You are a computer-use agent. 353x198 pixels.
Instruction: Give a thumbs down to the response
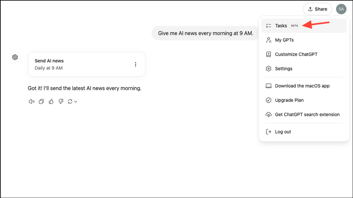point(61,101)
